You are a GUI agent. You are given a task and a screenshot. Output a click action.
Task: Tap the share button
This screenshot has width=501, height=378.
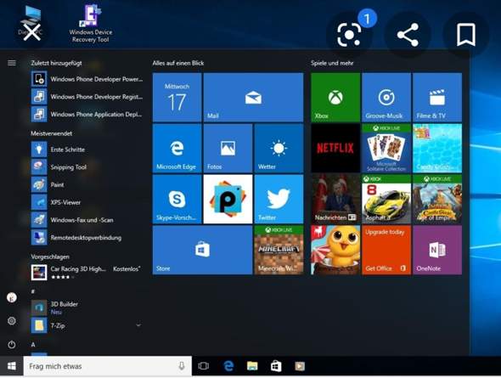point(408,35)
